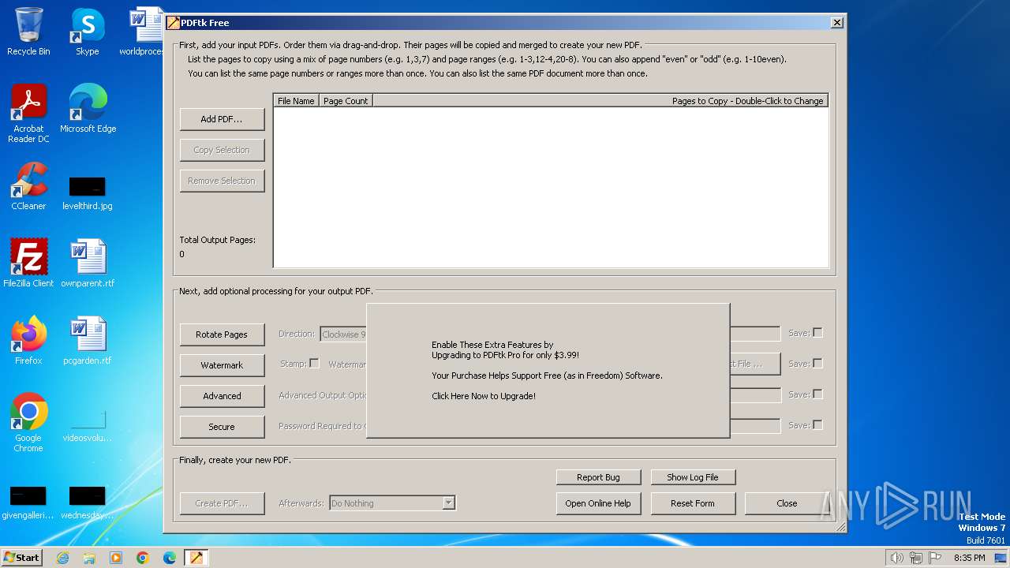The height and width of the screenshot is (568, 1010).
Task: Click the Select File ... watermark button
Action: pyautogui.click(x=754, y=364)
